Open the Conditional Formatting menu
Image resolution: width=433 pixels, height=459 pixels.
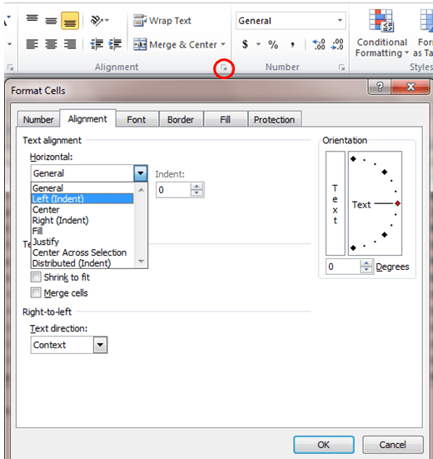click(381, 33)
